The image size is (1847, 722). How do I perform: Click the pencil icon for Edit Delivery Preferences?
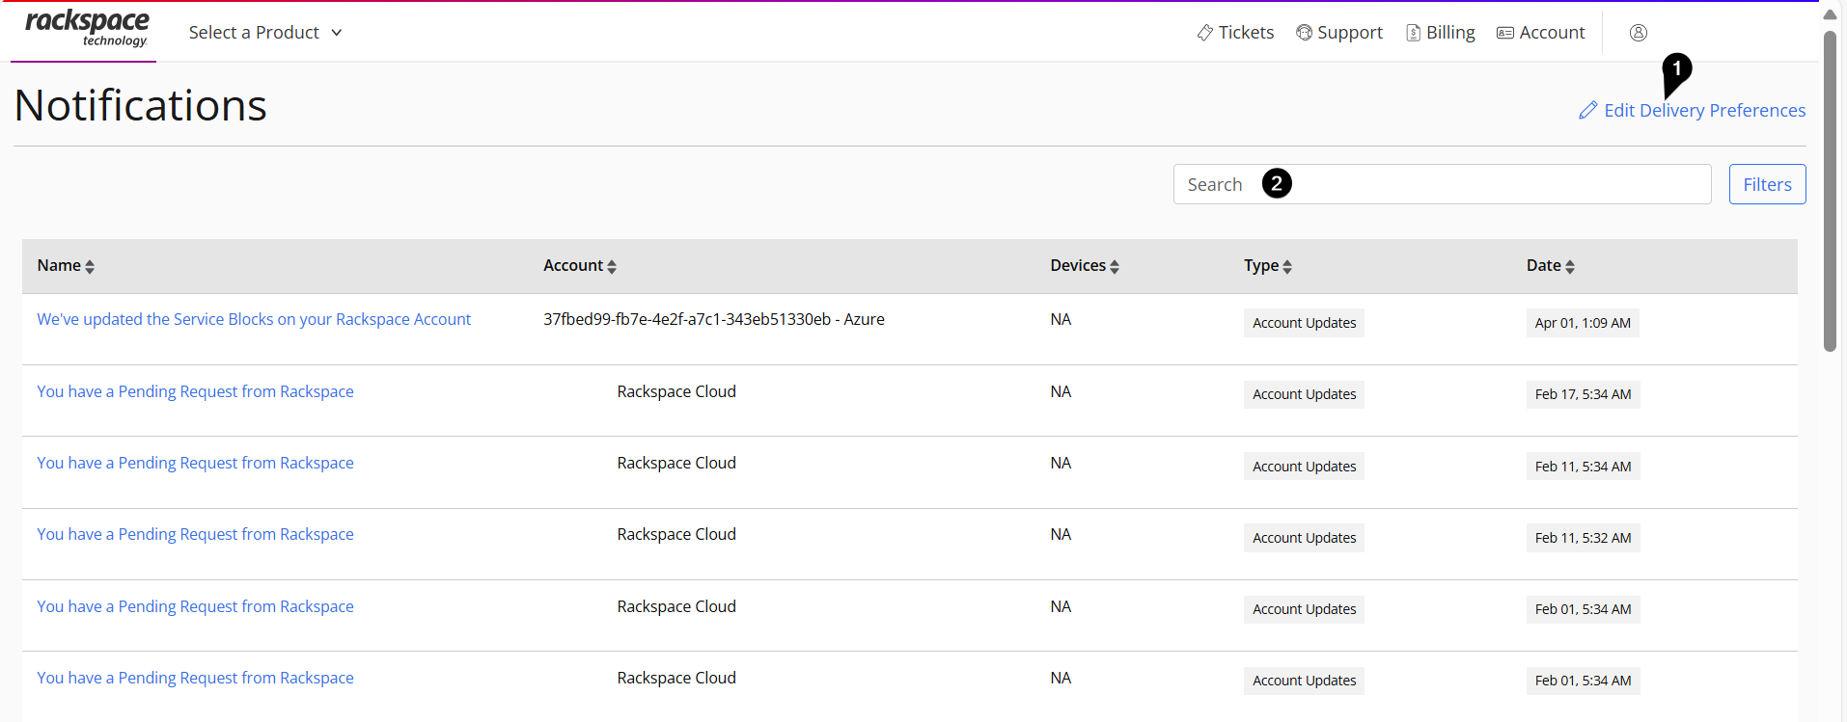pos(1588,111)
